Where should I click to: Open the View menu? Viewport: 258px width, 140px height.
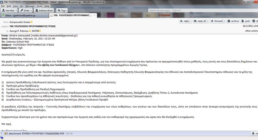coord(15,6)
